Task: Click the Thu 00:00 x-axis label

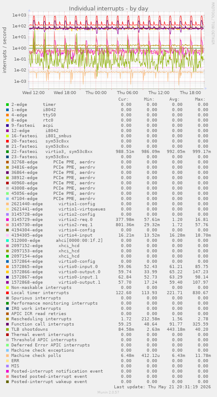Action: (x=95, y=93)
